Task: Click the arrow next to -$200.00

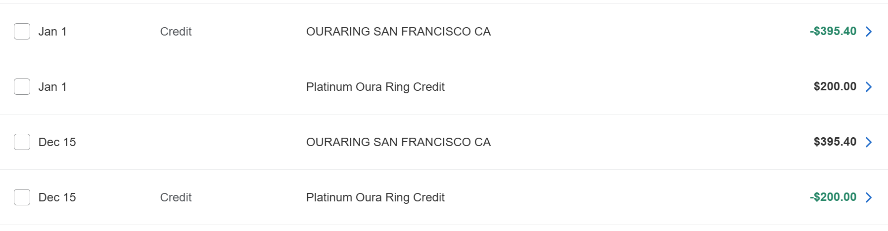Action: click(x=868, y=197)
